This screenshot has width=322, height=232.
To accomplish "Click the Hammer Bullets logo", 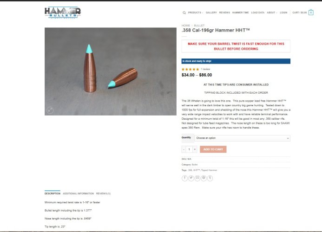I will pos(63,13).
